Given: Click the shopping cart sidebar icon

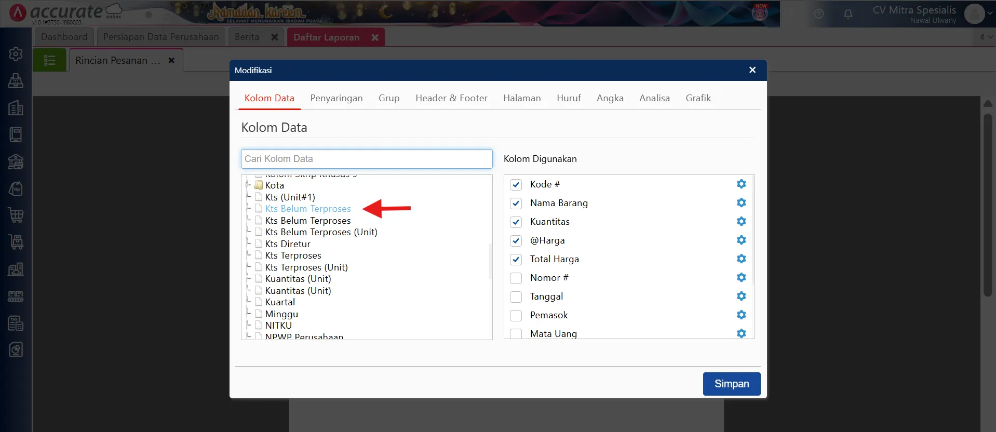Looking at the screenshot, I should (x=16, y=215).
